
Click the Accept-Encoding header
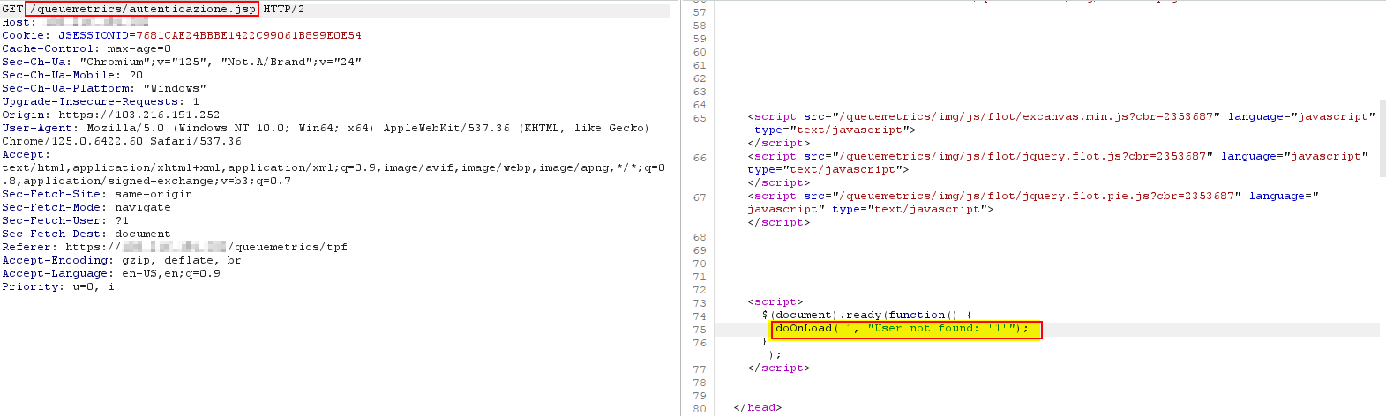coord(121,260)
